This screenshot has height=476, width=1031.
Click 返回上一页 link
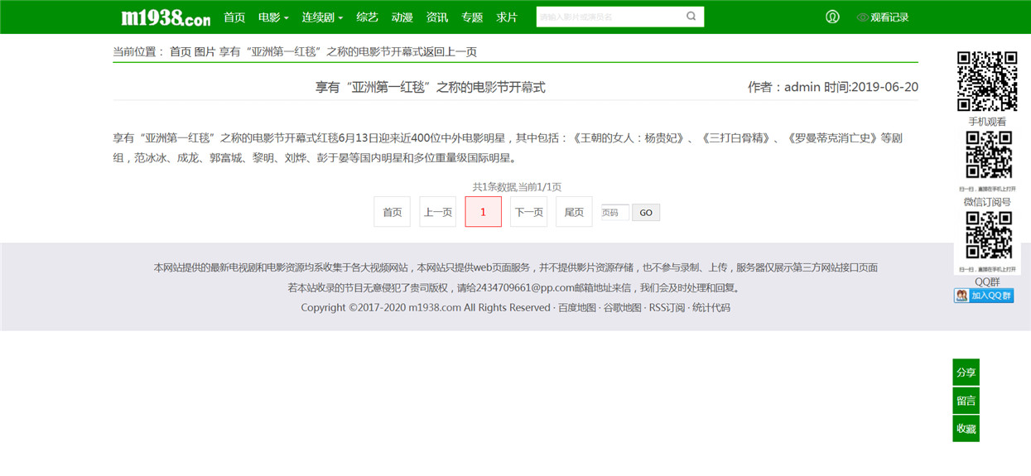pos(450,51)
